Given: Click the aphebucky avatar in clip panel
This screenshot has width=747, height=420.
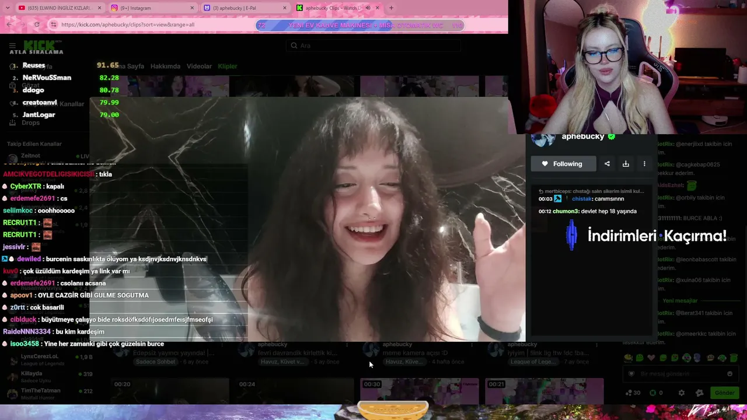Looking at the screenshot, I should coord(543,139).
